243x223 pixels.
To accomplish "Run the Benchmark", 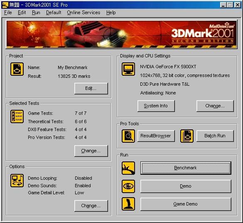I will tap(186, 168).
